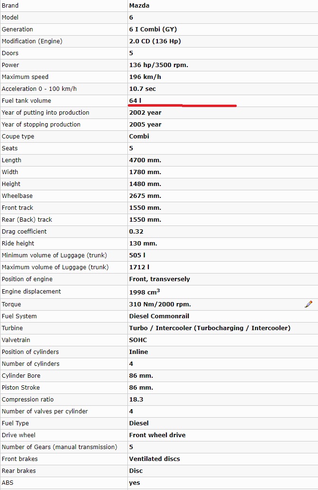
Task: Click the 'yes' ABS value
Action: point(135,483)
